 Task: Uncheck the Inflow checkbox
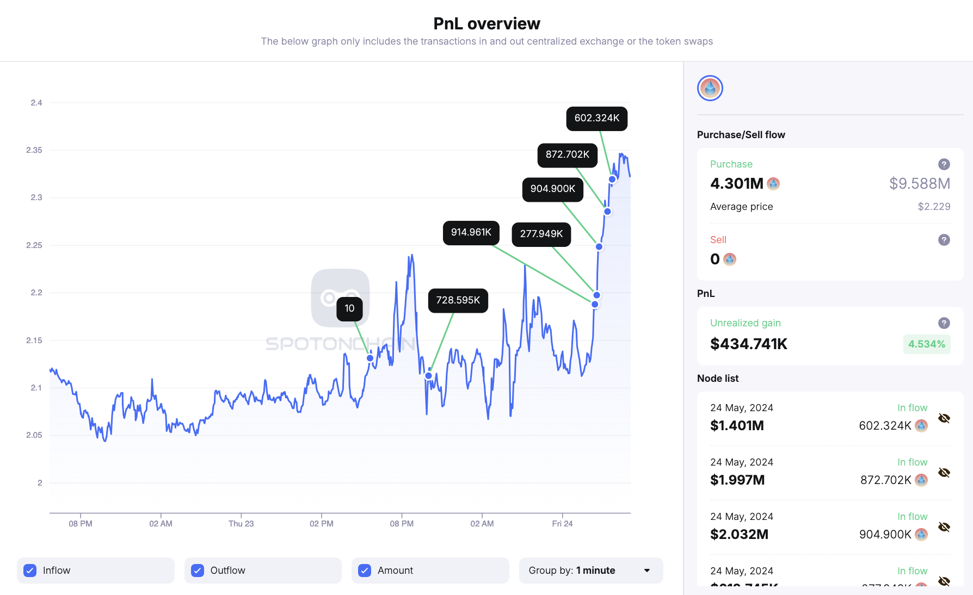(30, 571)
